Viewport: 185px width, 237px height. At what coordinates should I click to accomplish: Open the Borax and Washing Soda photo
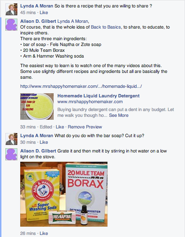pyautogui.click(x=64, y=194)
